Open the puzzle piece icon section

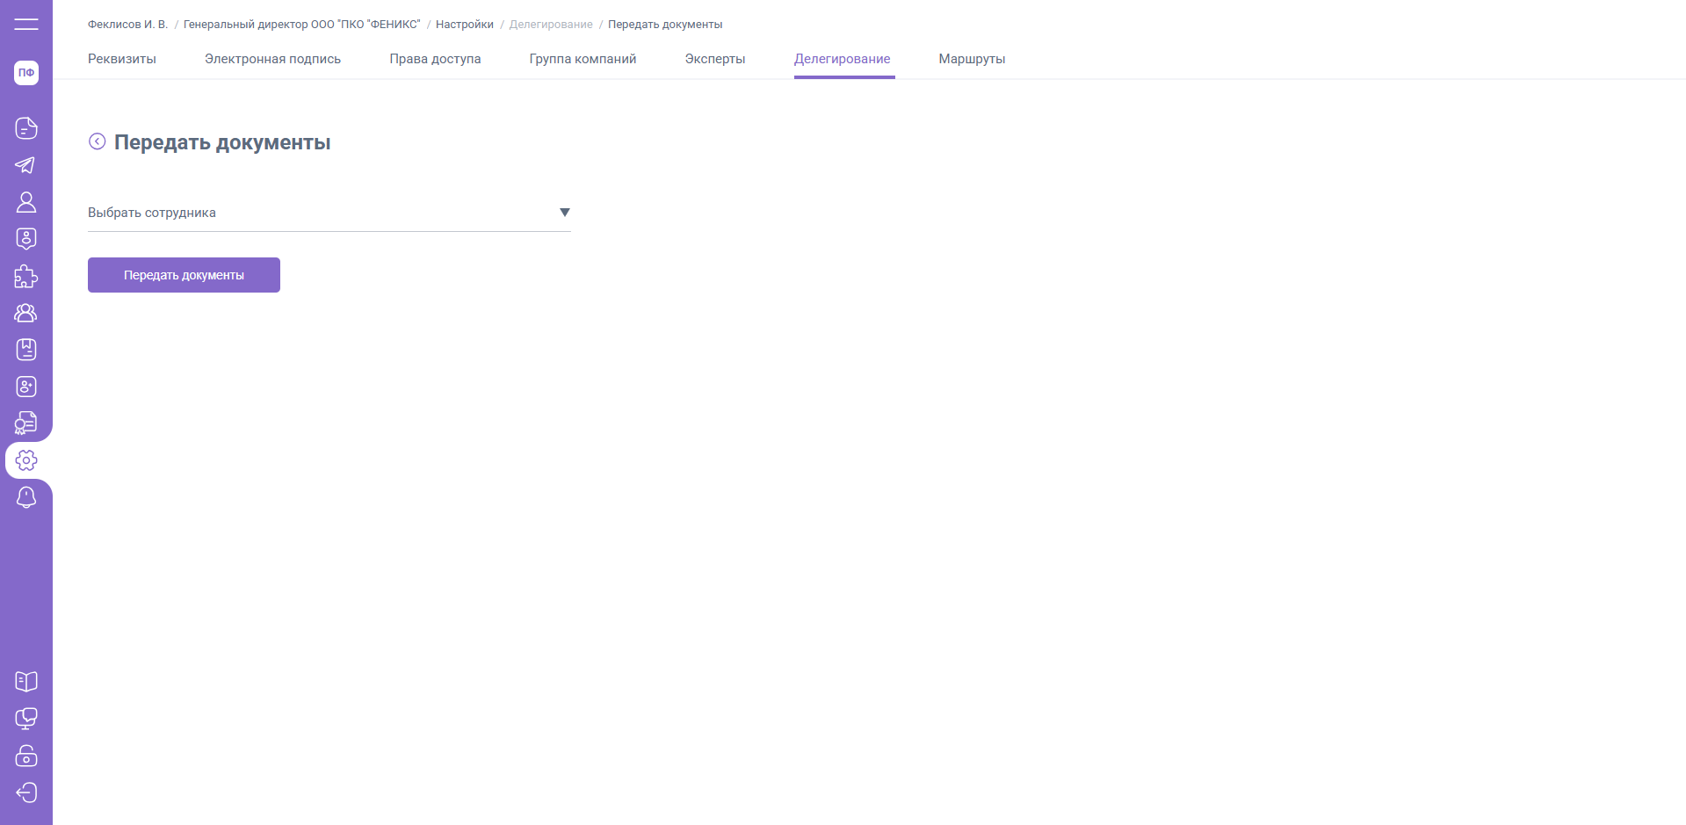pyautogui.click(x=26, y=276)
